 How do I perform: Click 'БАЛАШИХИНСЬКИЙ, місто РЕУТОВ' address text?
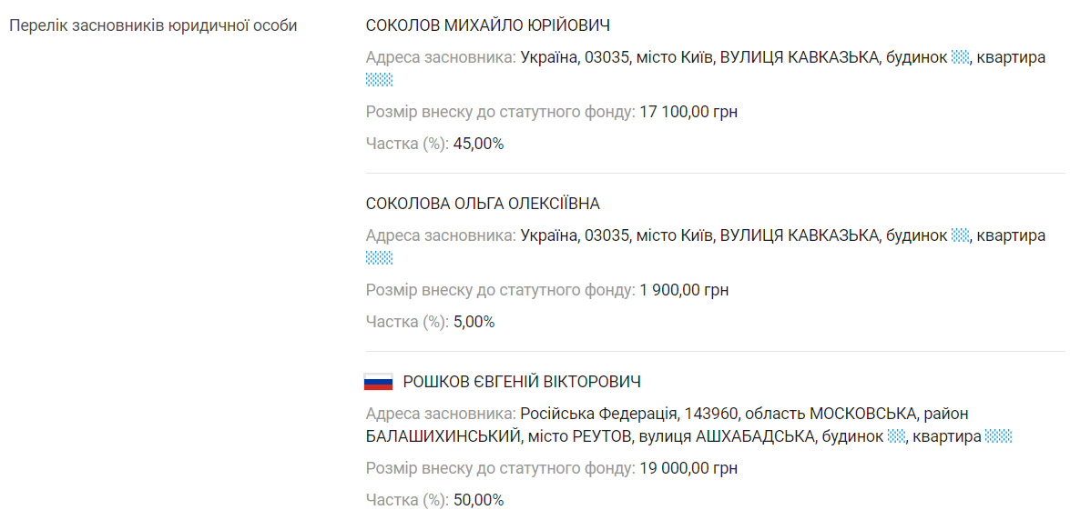(499, 436)
